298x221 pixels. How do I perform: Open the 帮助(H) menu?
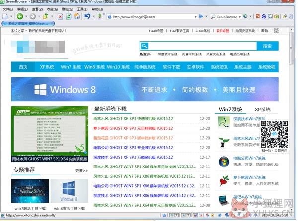click(97, 9)
